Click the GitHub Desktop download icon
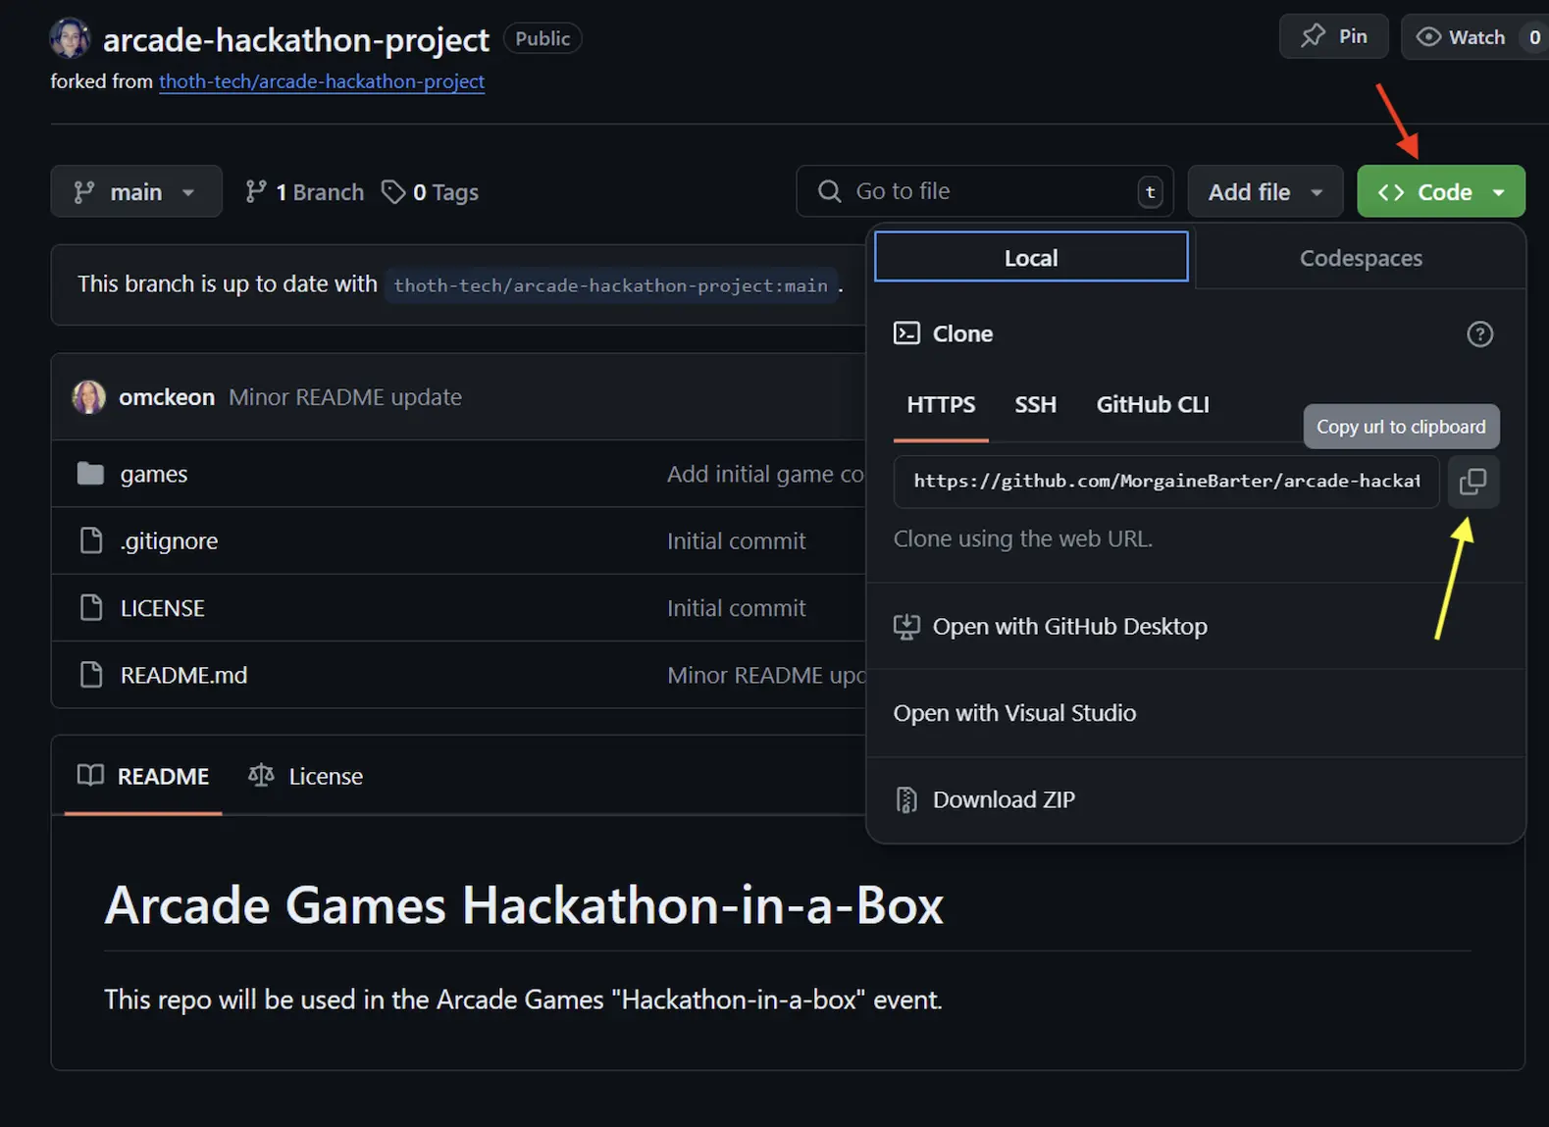This screenshot has height=1127, width=1549. pos(906,627)
